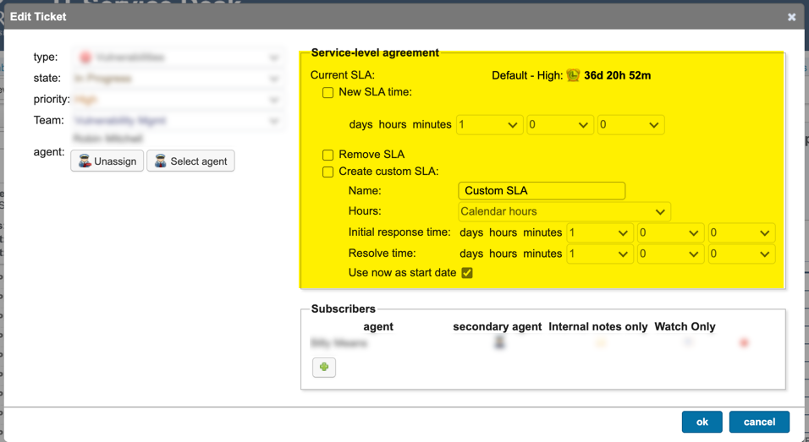Close the Edit Ticket dialog with X
809x442 pixels.
791,17
